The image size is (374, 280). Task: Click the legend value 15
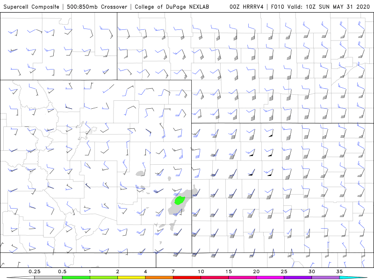(229, 272)
